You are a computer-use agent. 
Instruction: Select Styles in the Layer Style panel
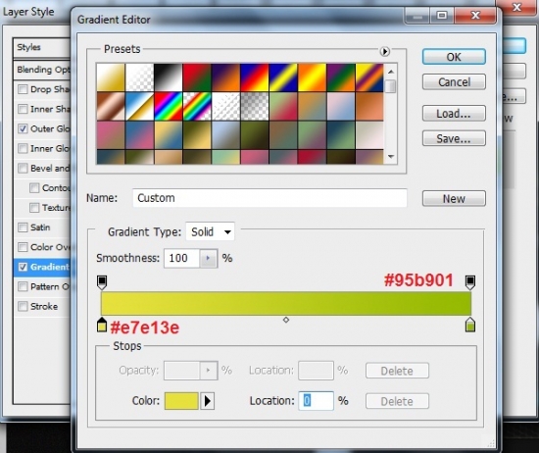[28, 47]
